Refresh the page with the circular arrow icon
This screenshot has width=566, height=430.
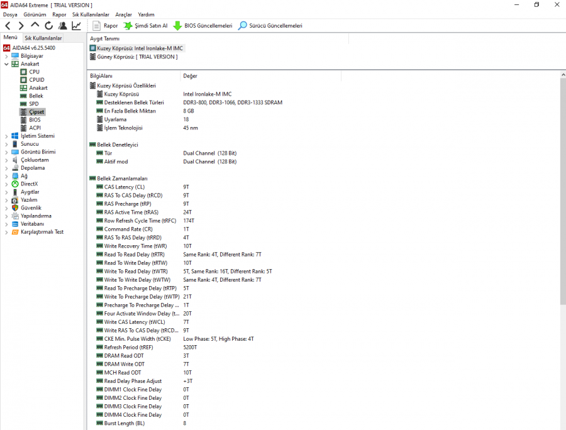[48, 26]
